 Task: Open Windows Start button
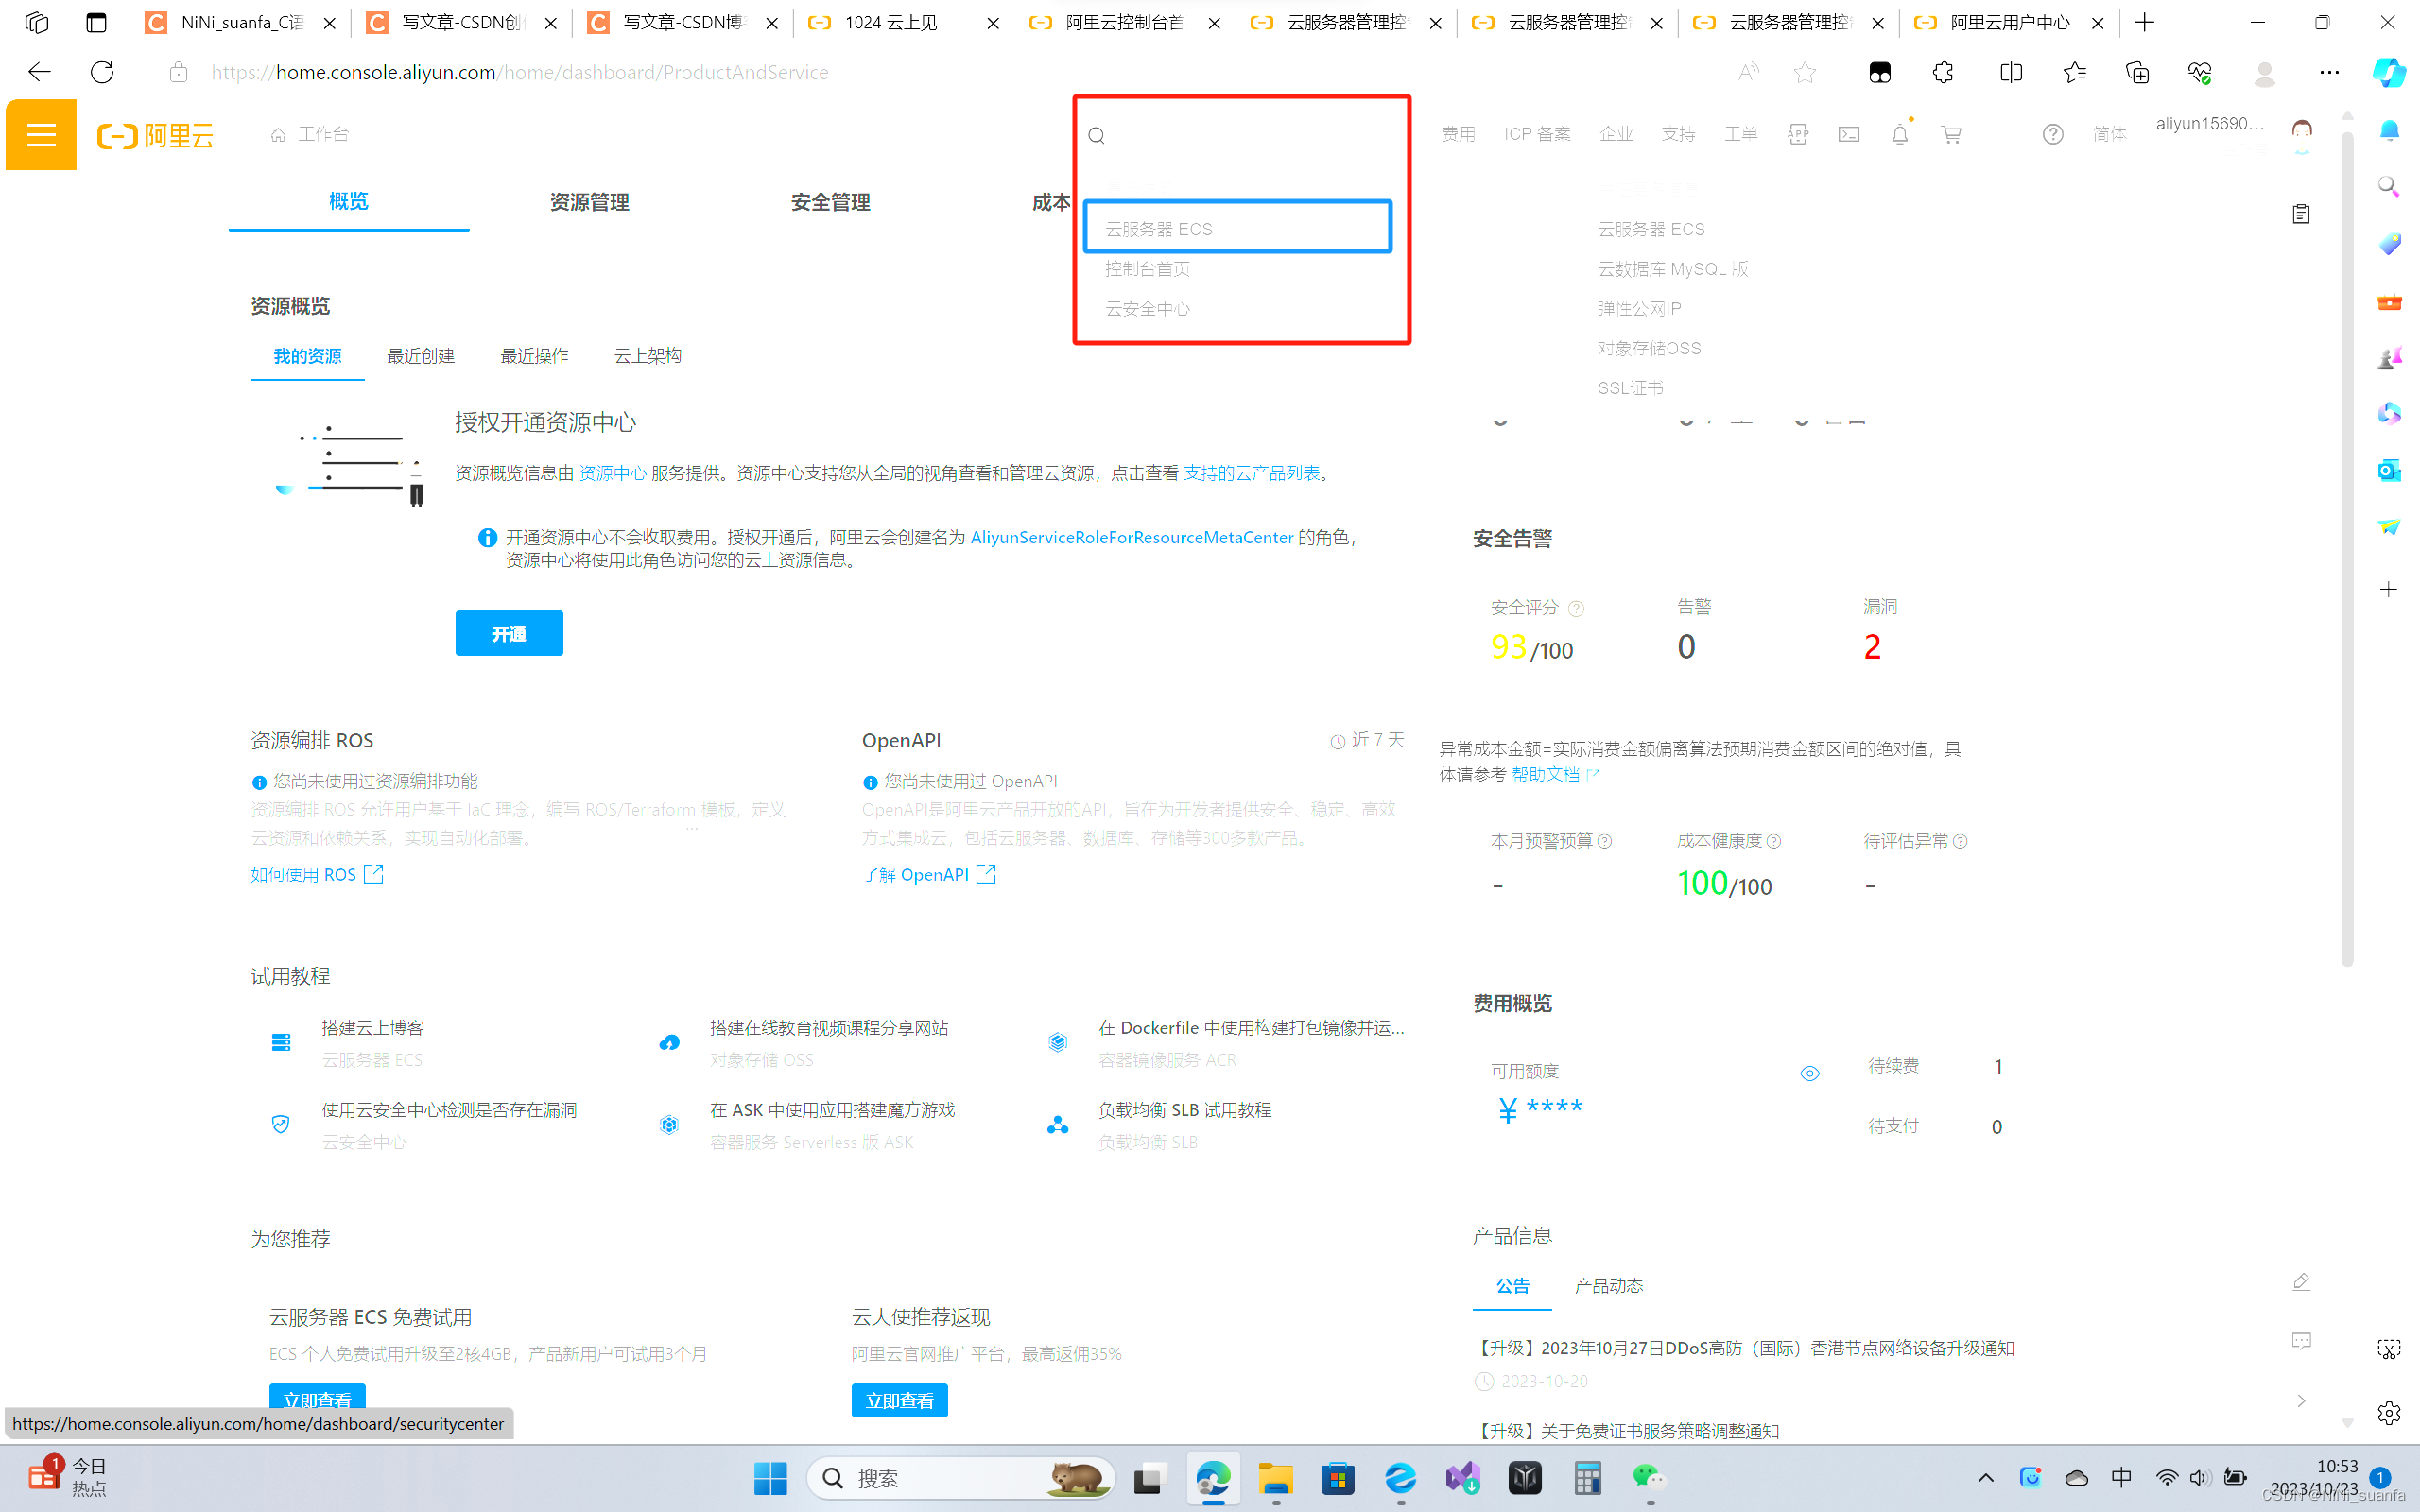coord(770,1478)
